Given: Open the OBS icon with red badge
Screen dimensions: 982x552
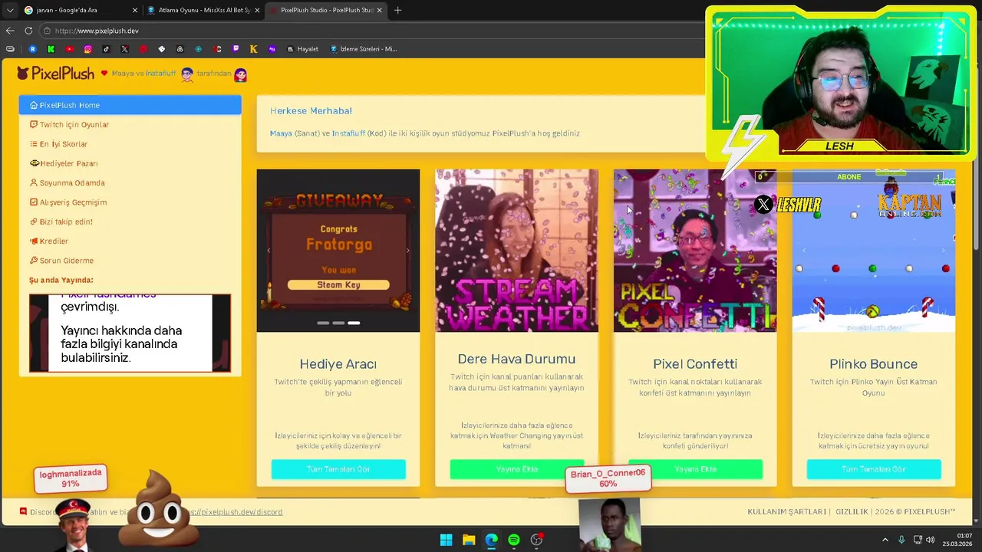Looking at the screenshot, I should (x=537, y=540).
